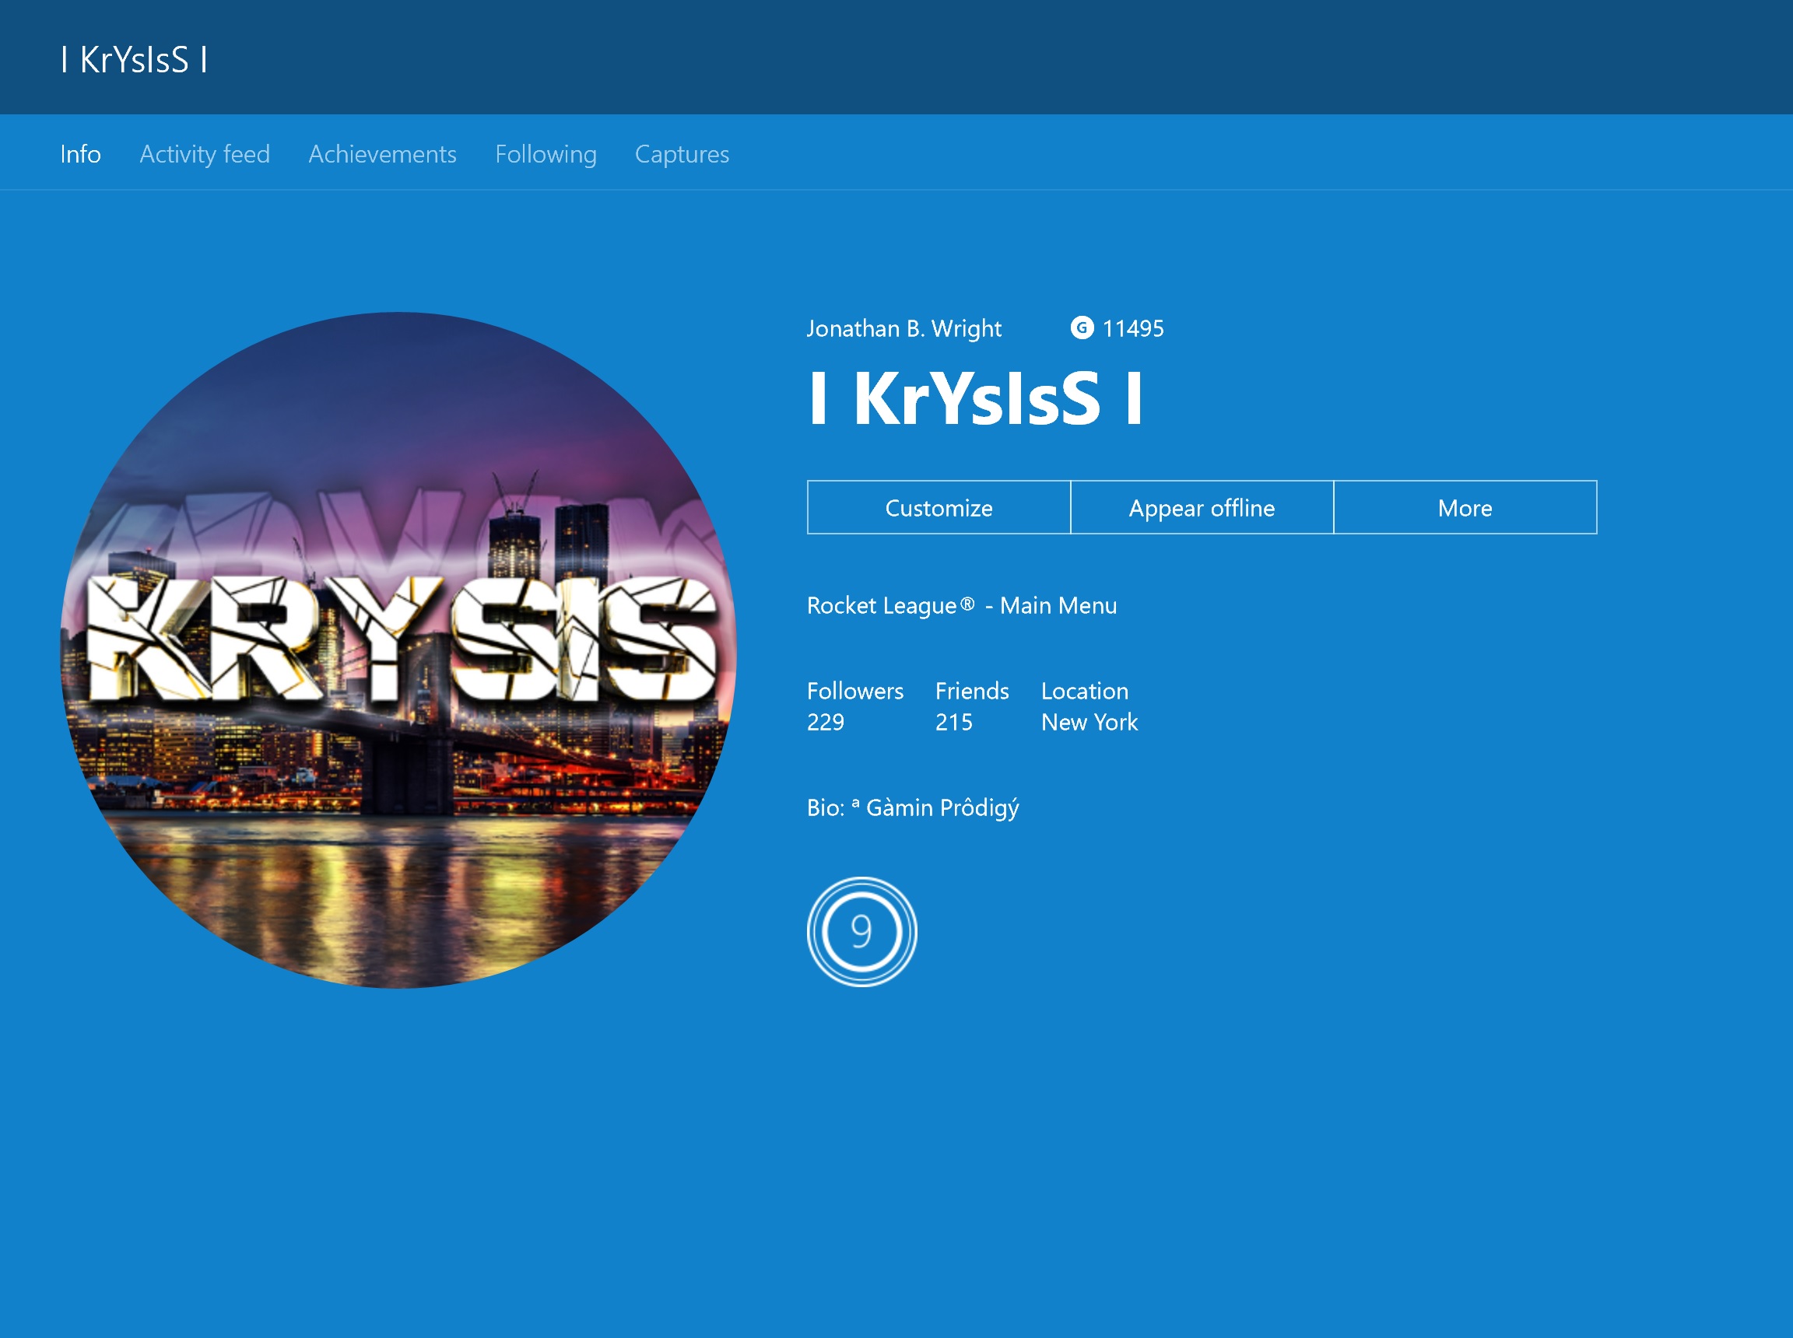Open the More options button
This screenshot has height=1338, width=1793.
click(1465, 508)
